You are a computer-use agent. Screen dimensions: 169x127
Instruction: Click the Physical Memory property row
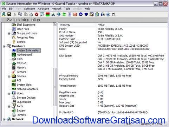click(x=113, y=76)
